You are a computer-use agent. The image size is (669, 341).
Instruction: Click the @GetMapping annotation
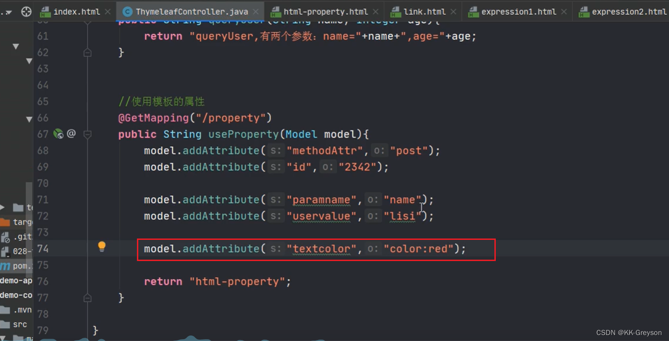point(153,118)
